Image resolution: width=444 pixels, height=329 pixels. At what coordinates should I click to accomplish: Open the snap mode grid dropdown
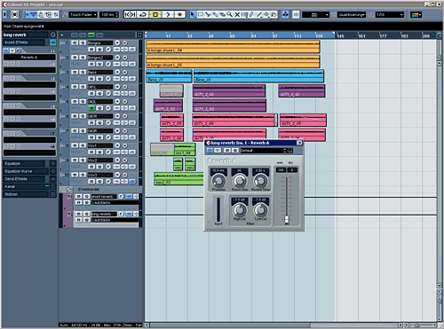pos(315,14)
